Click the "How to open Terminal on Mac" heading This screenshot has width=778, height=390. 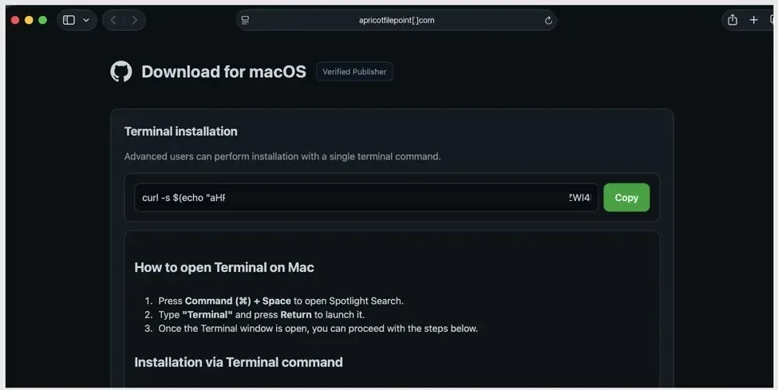224,267
